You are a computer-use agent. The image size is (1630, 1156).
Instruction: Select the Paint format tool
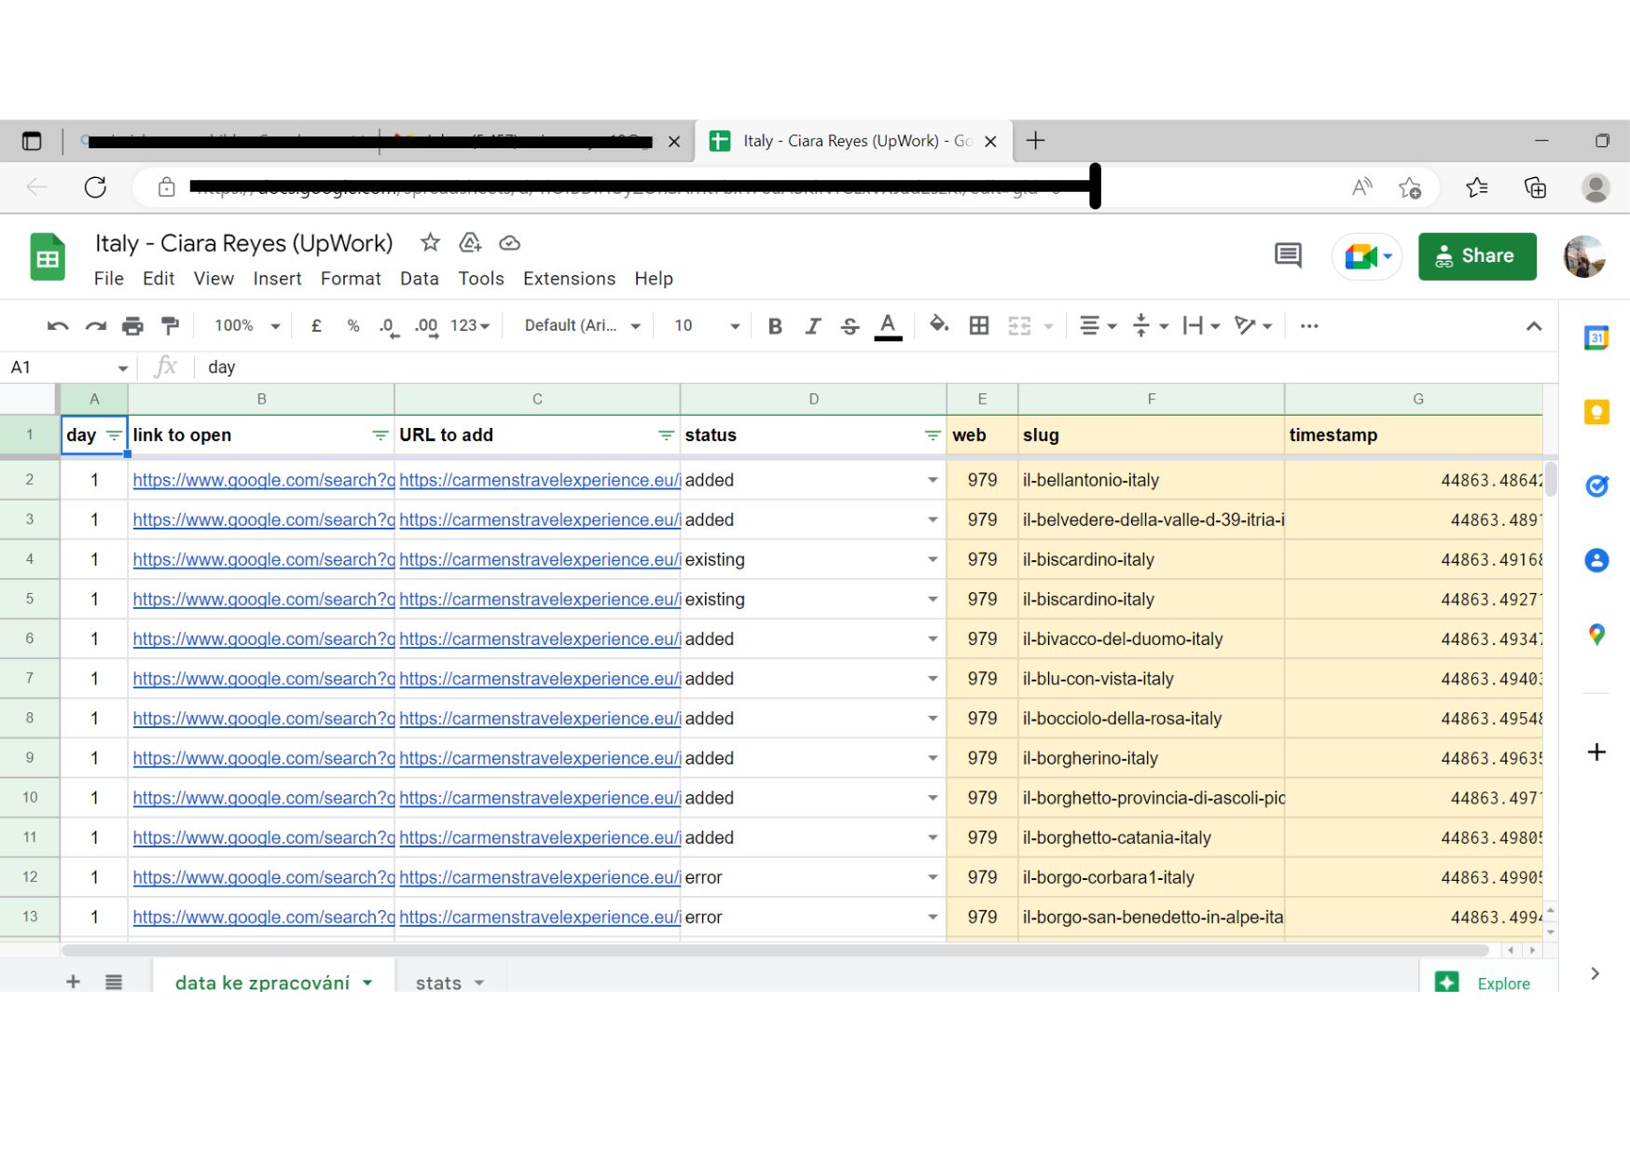click(170, 325)
